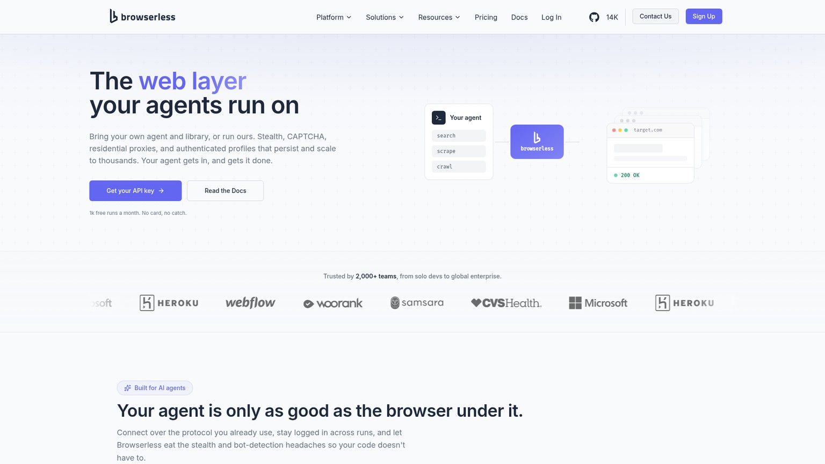
Task: Click the woorank logo
Action: [x=333, y=303]
